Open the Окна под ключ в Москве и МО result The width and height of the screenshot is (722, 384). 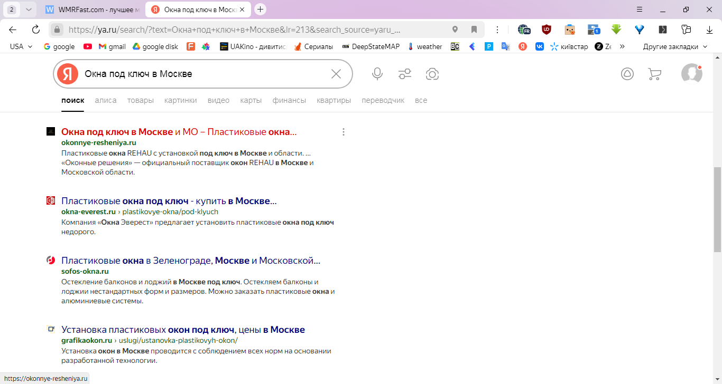179,132
